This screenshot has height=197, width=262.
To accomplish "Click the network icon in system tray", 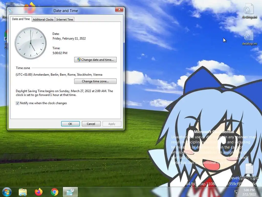I will point(236,192).
